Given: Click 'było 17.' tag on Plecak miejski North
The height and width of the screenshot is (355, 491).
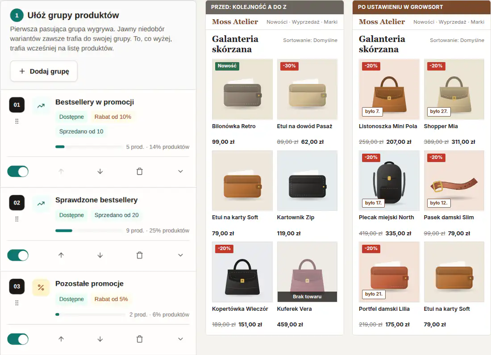Looking at the screenshot, I should [373, 203].
